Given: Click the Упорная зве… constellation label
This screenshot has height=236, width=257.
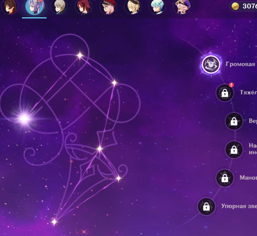Looking at the screenshot, I should coord(239,206).
